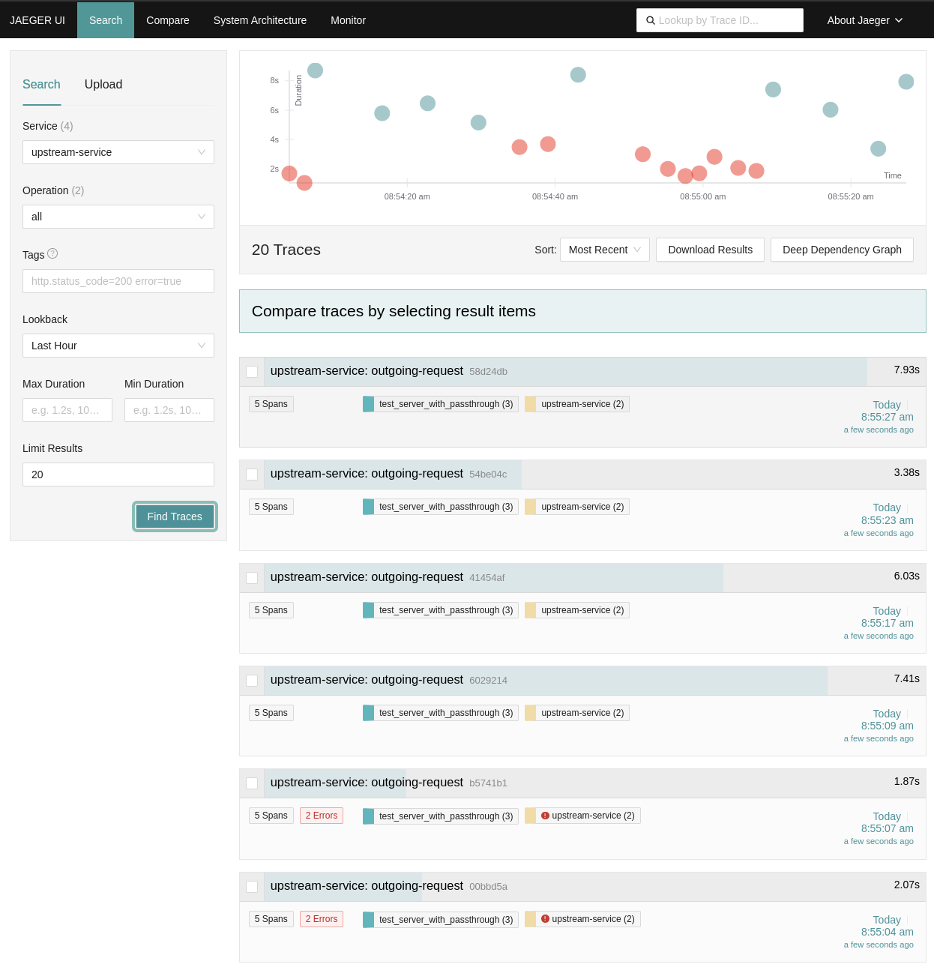Open the Service dropdown showing upstream-service
934x973 pixels.
pos(118,152)
